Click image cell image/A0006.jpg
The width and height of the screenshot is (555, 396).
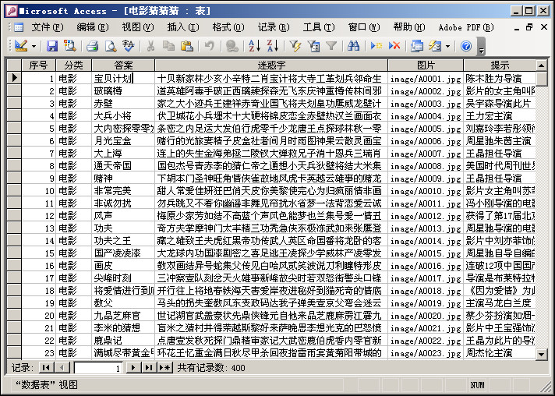point(426,141)
